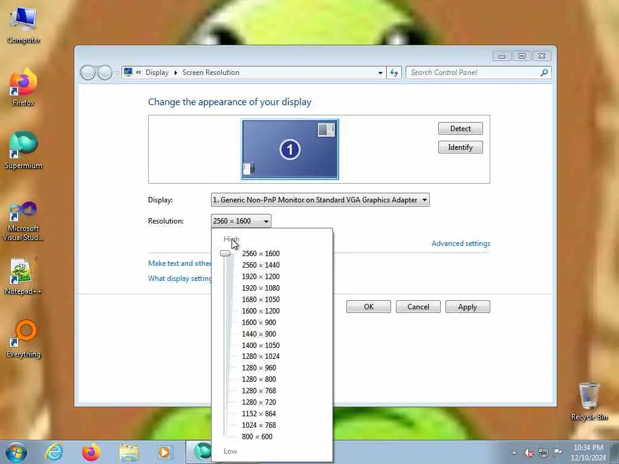This screenshot has height=464, width=619.
Task: Select 1152 × 864 resolution
Action: (x=259, y=413)
